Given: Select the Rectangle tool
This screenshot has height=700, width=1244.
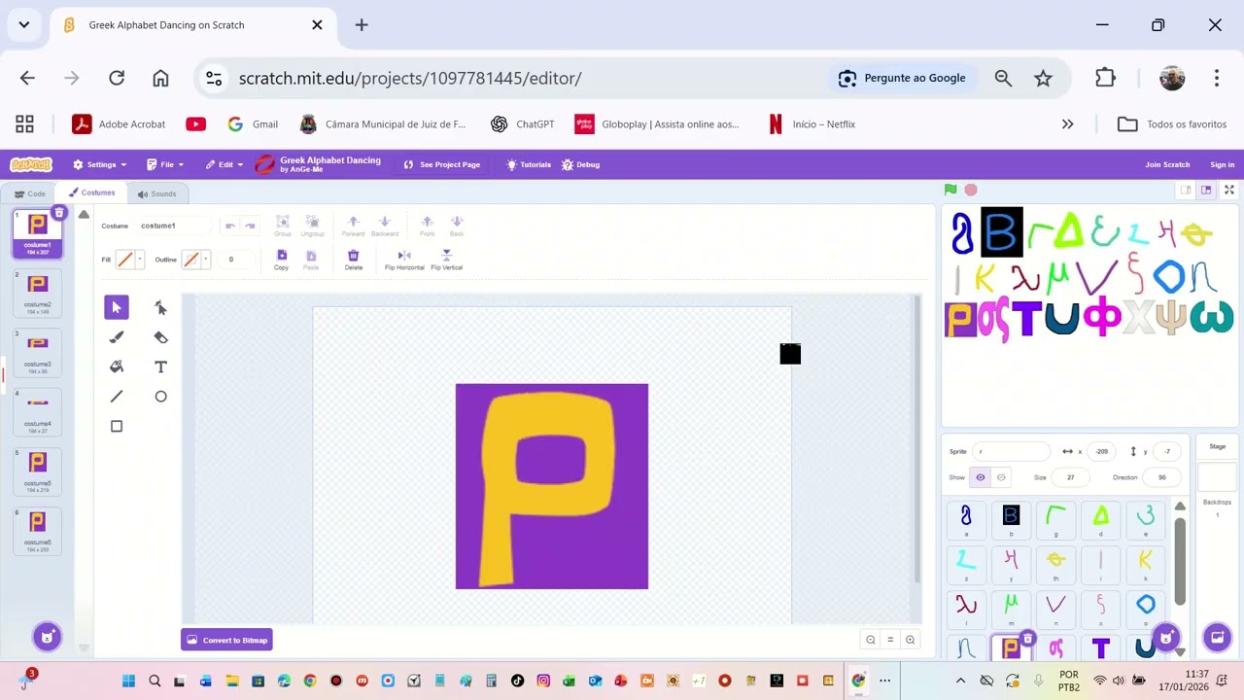Looking at the screenshot, I should [x=117, y=426].
